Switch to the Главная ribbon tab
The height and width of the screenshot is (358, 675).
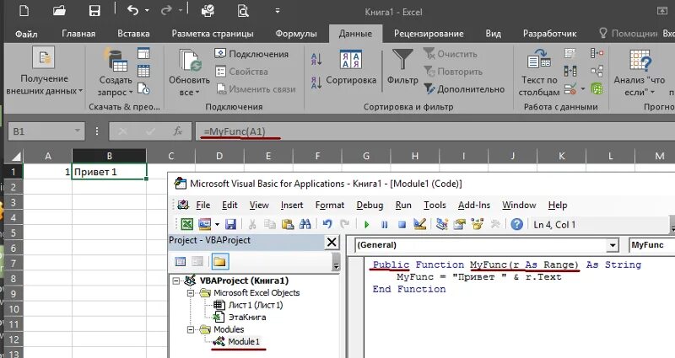[78, 34]
